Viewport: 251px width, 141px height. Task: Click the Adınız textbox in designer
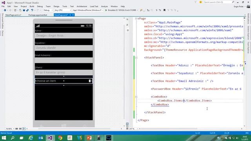click(x=64, y=36)
